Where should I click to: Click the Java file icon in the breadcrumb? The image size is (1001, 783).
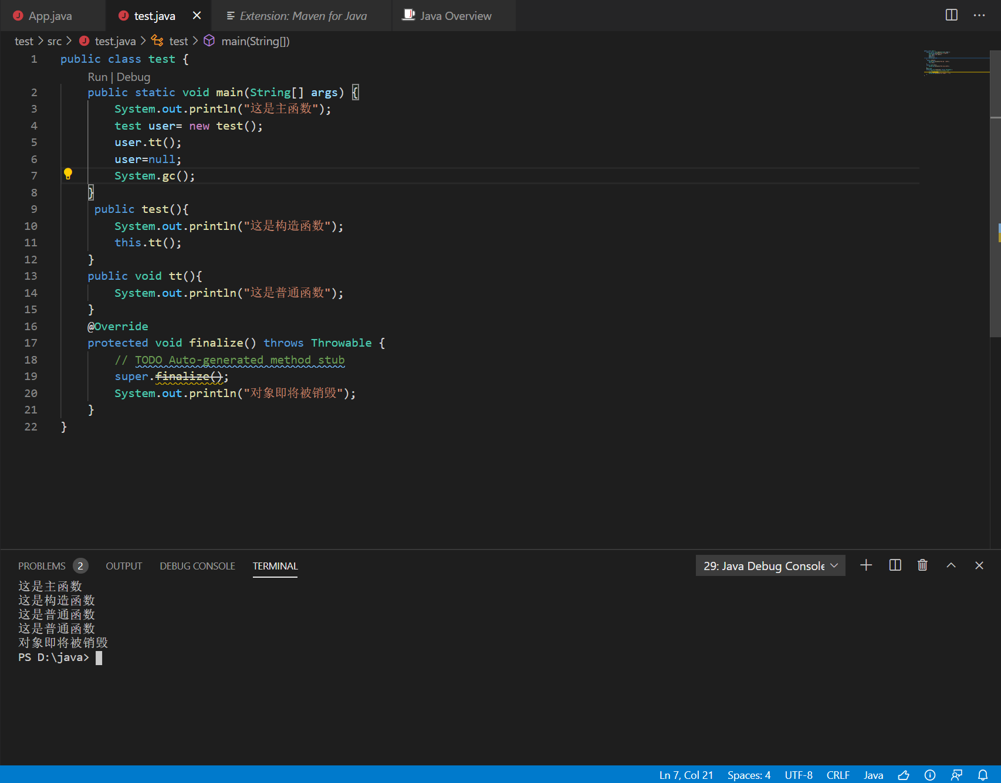pyautogui.click(x=84, y=40)
